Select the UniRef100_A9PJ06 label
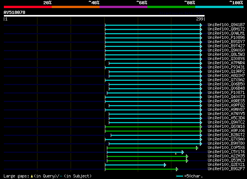The image size is (247, 179). click(226, 131)
